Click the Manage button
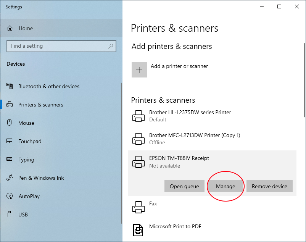The height and width of the screenshot is (242, 306). (225, 186)
